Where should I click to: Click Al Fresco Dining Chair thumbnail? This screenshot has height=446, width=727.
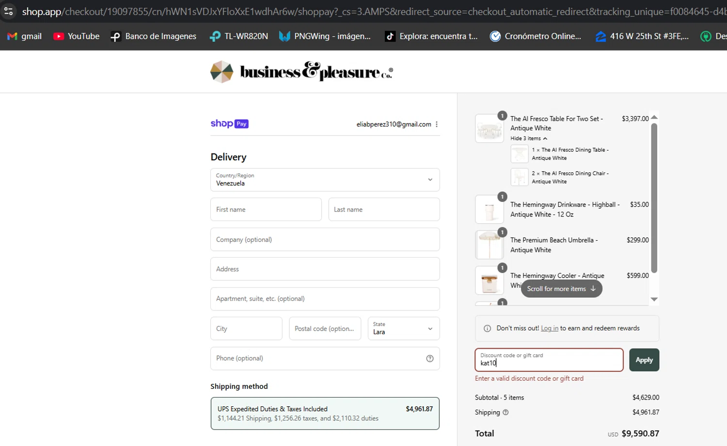coord(519,177)
